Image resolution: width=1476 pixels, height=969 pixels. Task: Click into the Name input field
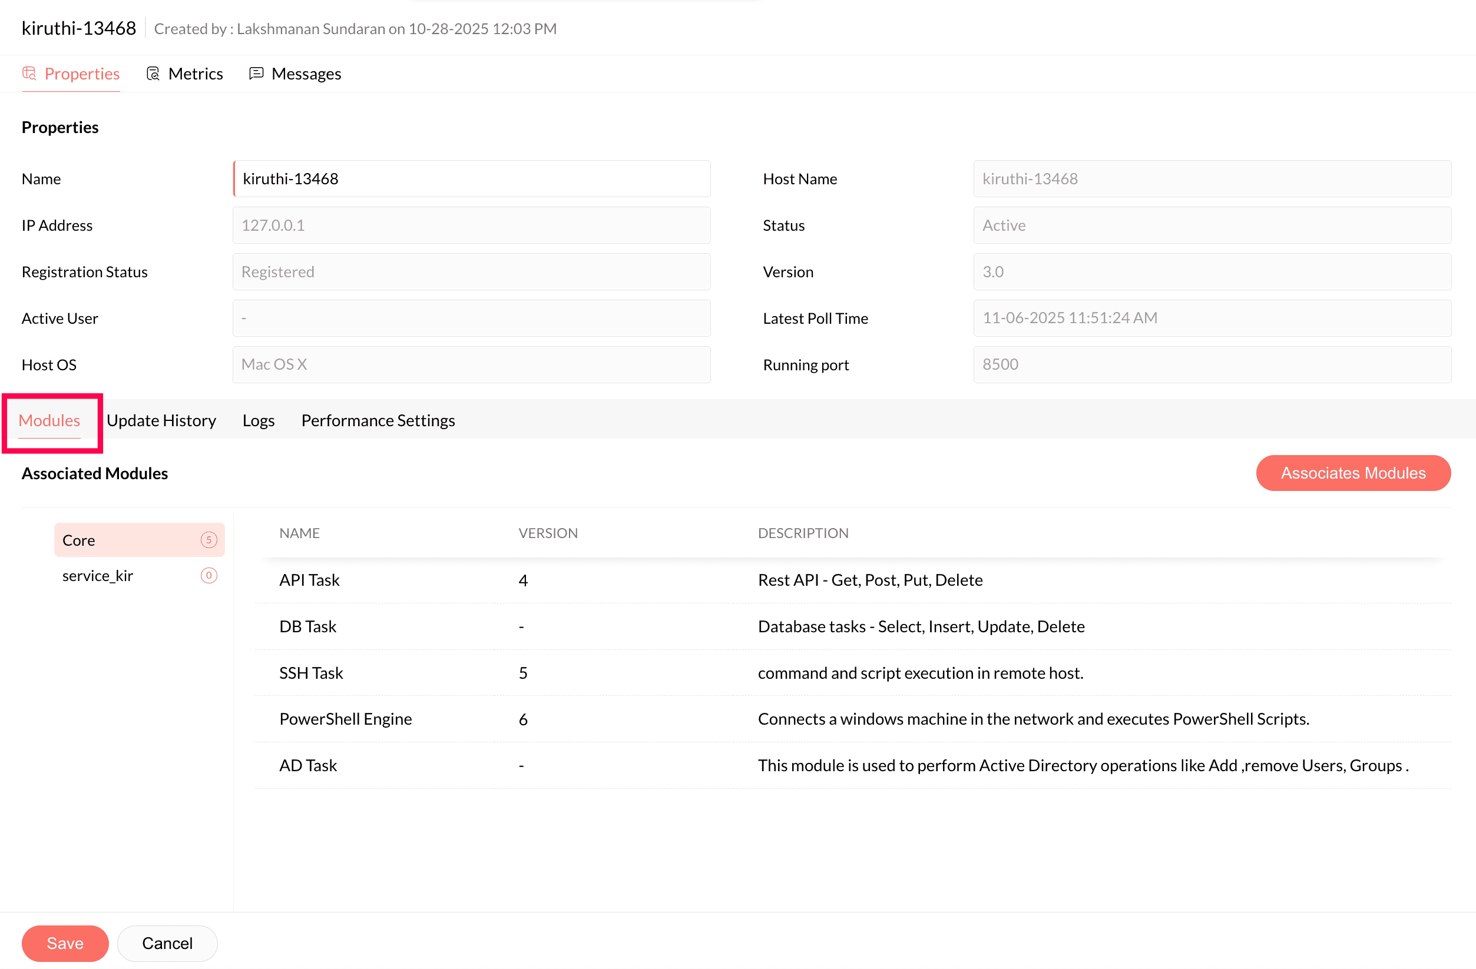point(471,178)
